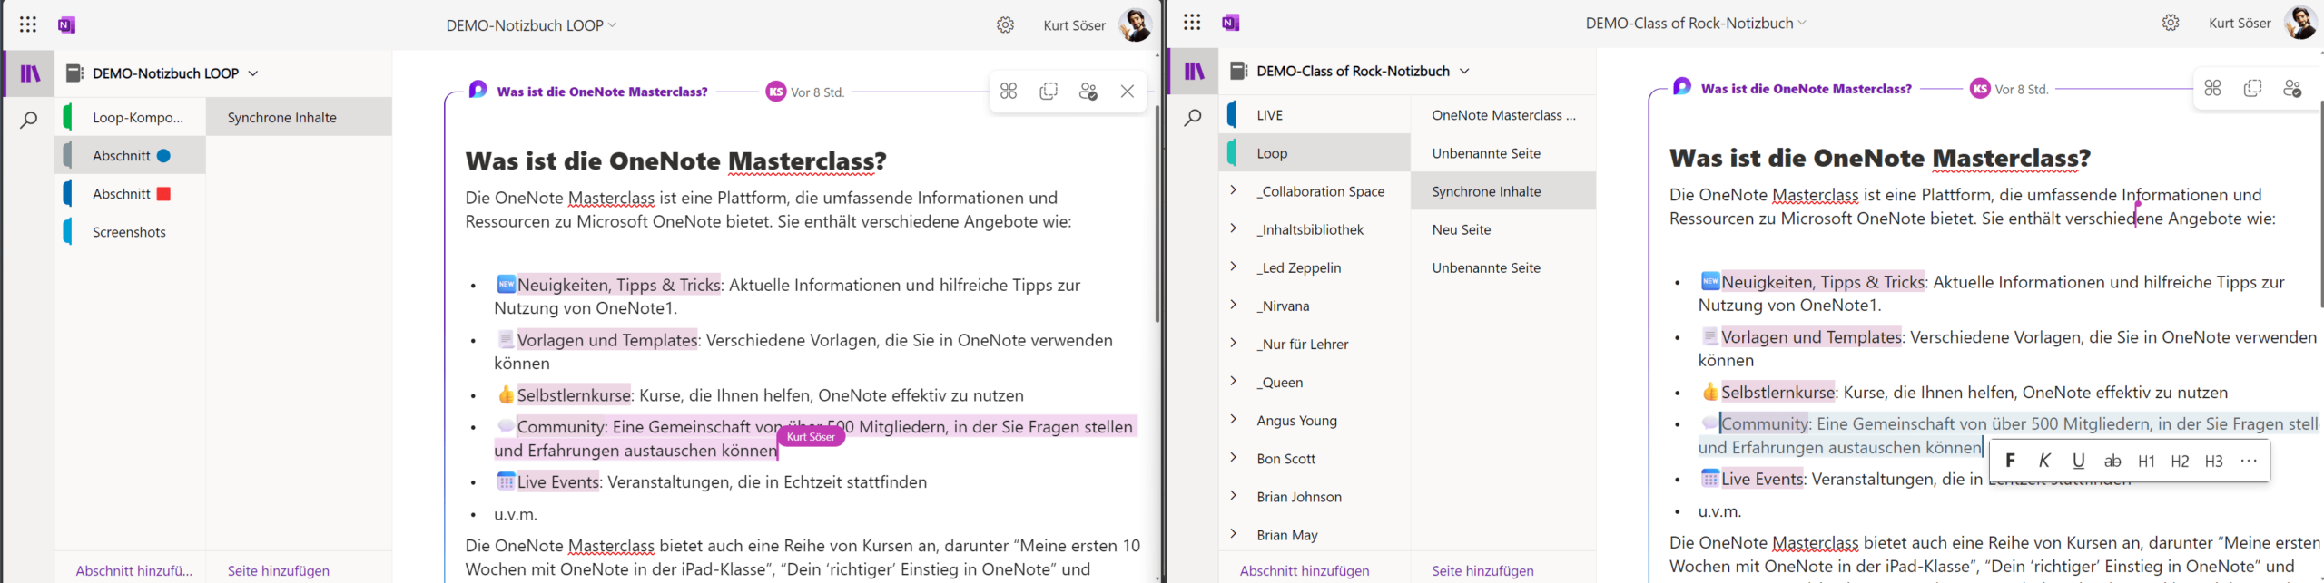Apply H1 heading style
Screen dimensions: 2324x583
[2146, 461]
